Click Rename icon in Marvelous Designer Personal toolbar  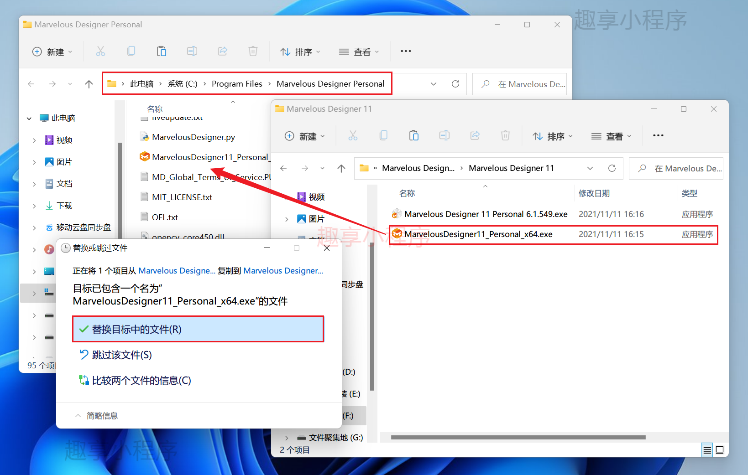(x=192, y=52)
